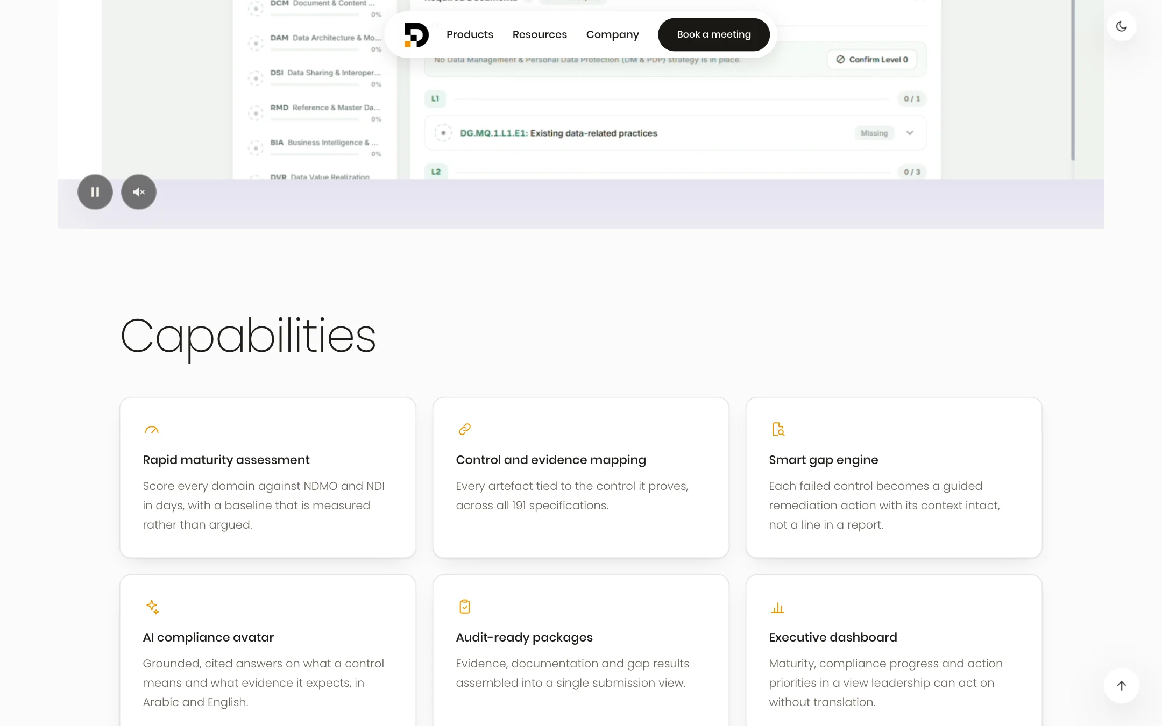The height and width of the screenshot is (726, 1162).
Task: Open the Company menu
Action: click(x=612, y=34)
